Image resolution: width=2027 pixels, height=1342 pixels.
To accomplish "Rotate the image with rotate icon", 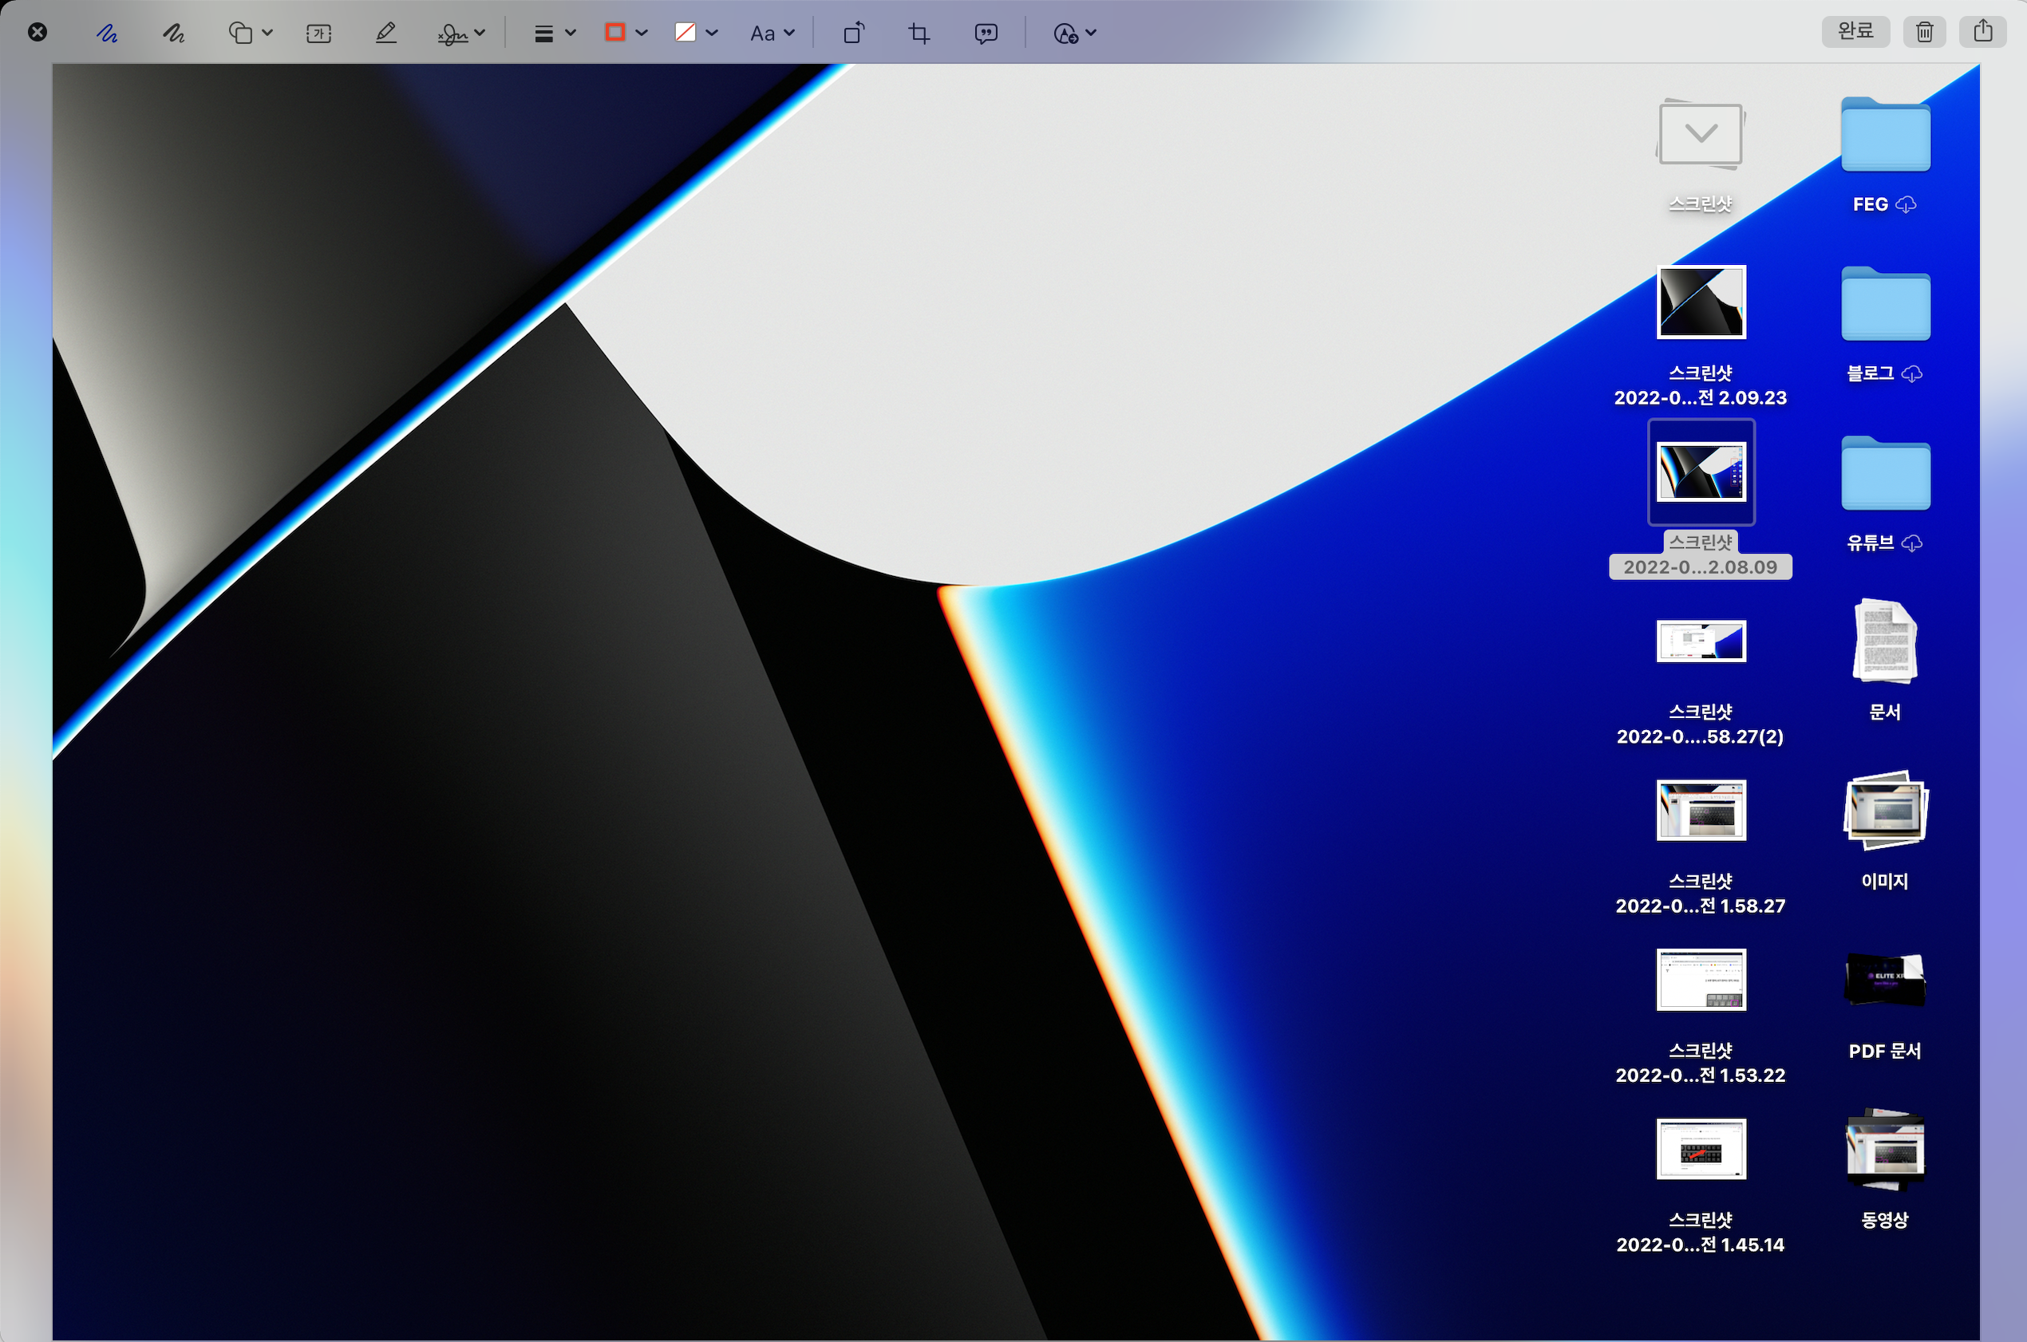I will (x=853, y=34).
